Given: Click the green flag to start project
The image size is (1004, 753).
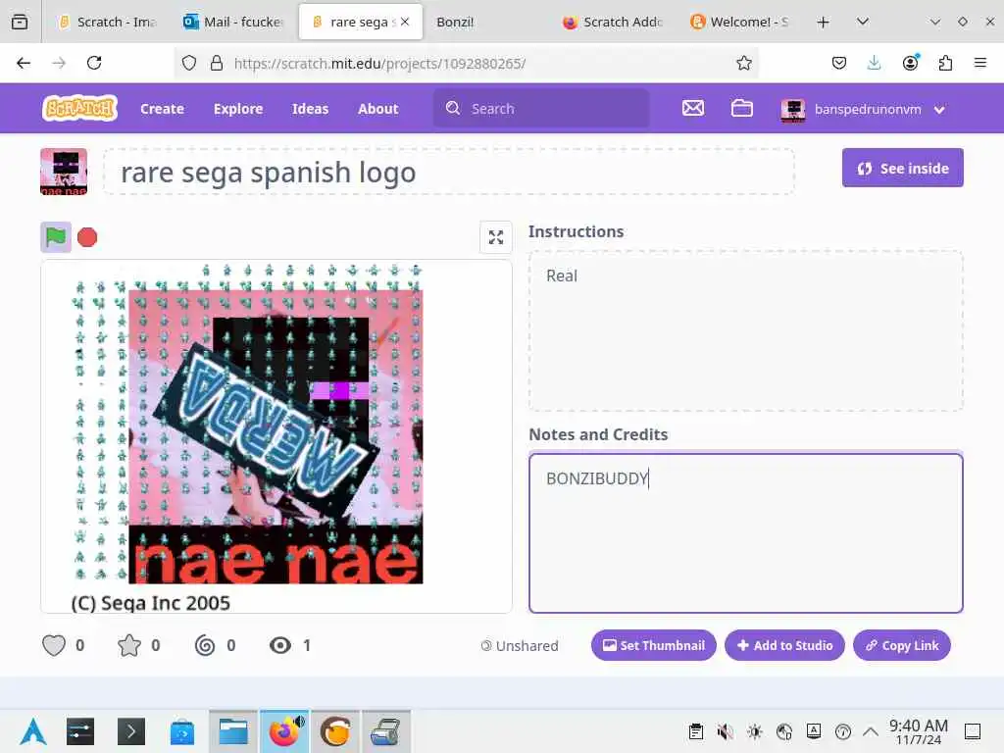Looking at the screenshot, I should pyautogui.click(x=56, y=237).
